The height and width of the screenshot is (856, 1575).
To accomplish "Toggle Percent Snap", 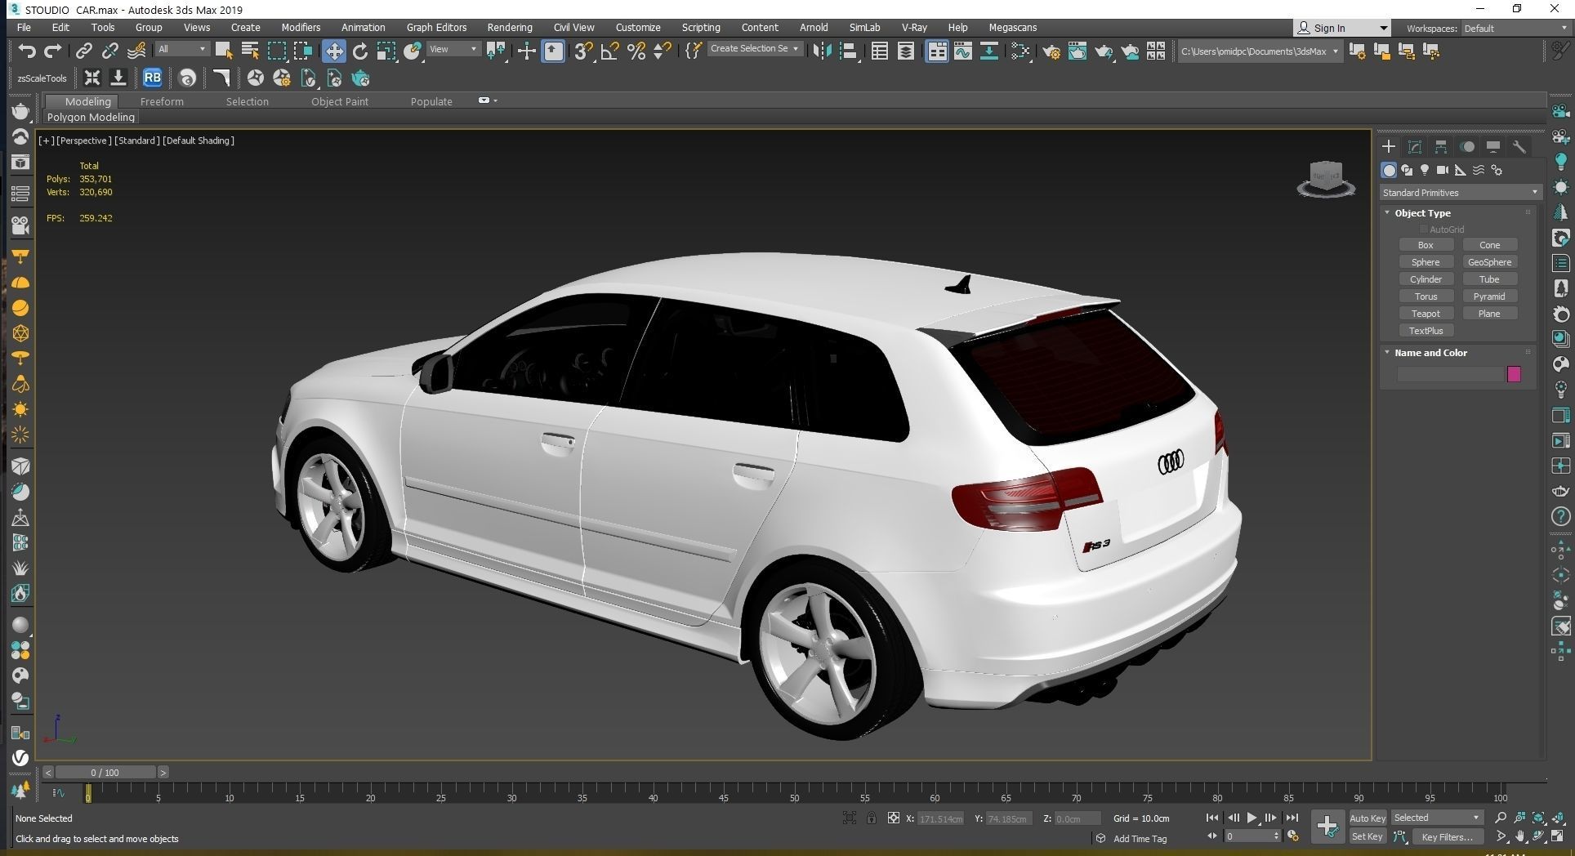I will (x=636, y=51).
